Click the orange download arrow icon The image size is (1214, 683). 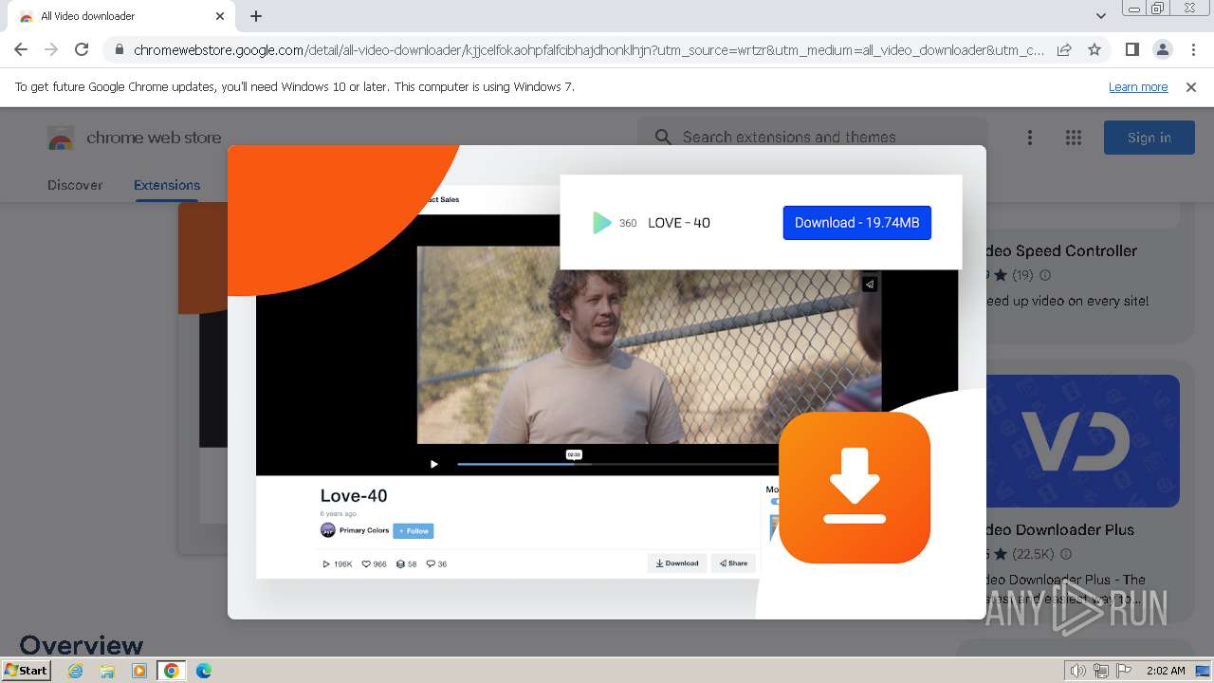[x=855, y=488]
